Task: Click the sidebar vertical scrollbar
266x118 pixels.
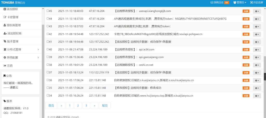Action: 43,71
